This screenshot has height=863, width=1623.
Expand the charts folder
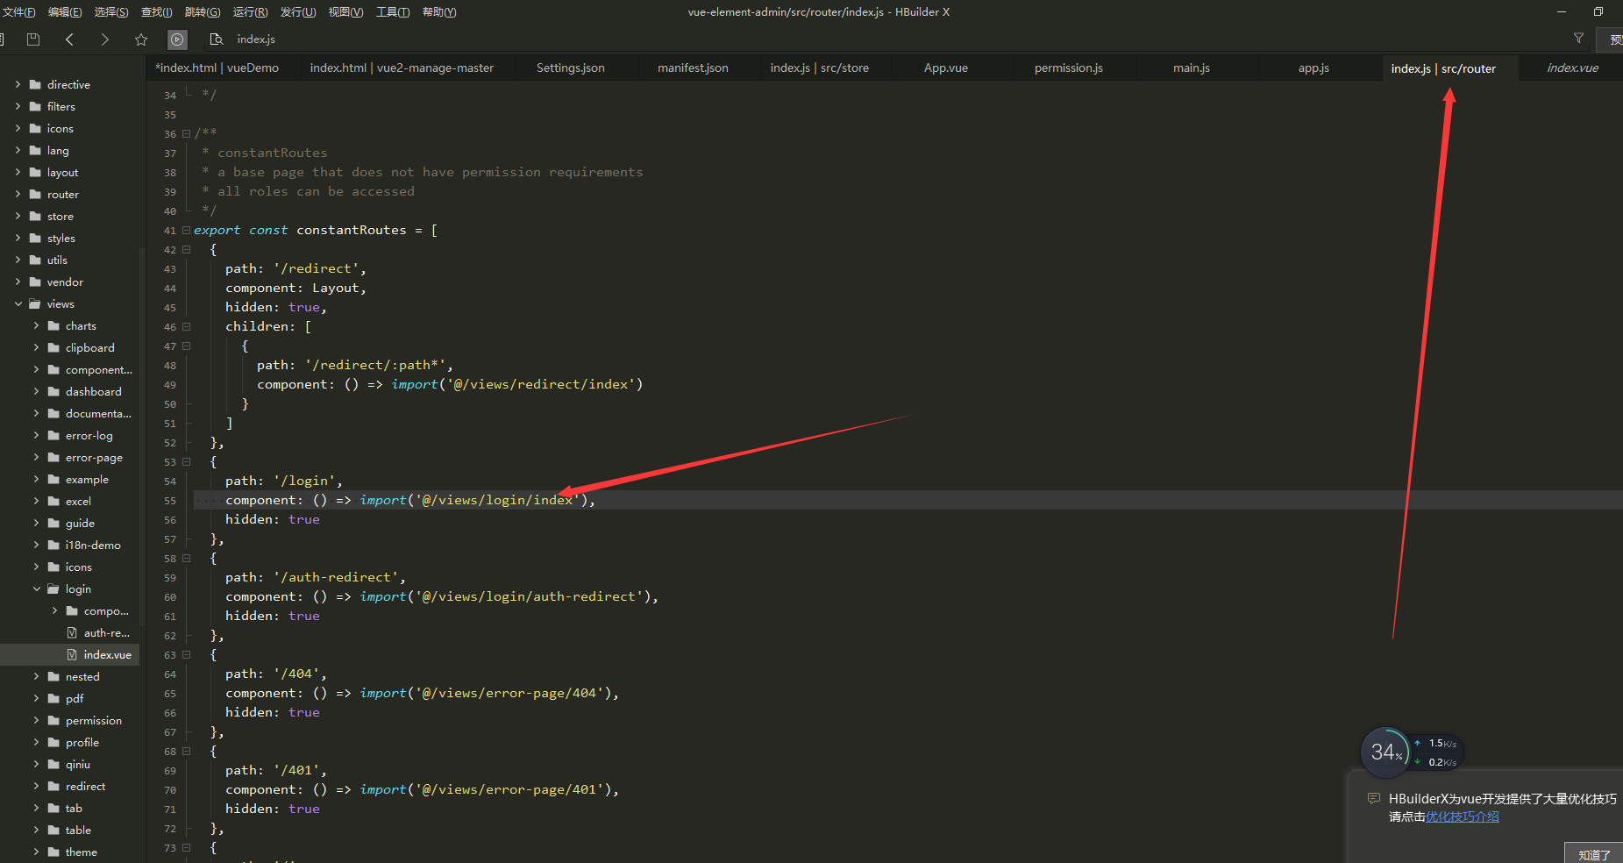tap(36, 325)
